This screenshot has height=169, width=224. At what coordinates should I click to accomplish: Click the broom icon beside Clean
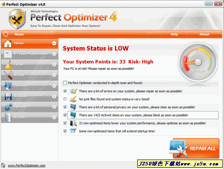click(8, 65)
